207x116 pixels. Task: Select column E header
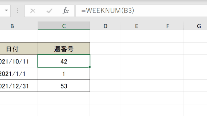(x=136, y=26)
